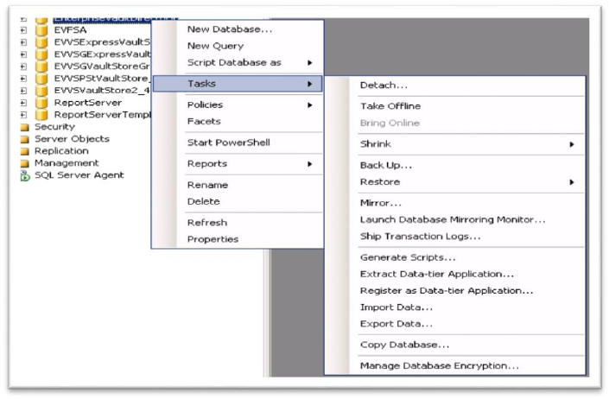Screen dimensions: 609x399
Task: Select the highlighted Tasks menu item
Action: pos(238,84)
